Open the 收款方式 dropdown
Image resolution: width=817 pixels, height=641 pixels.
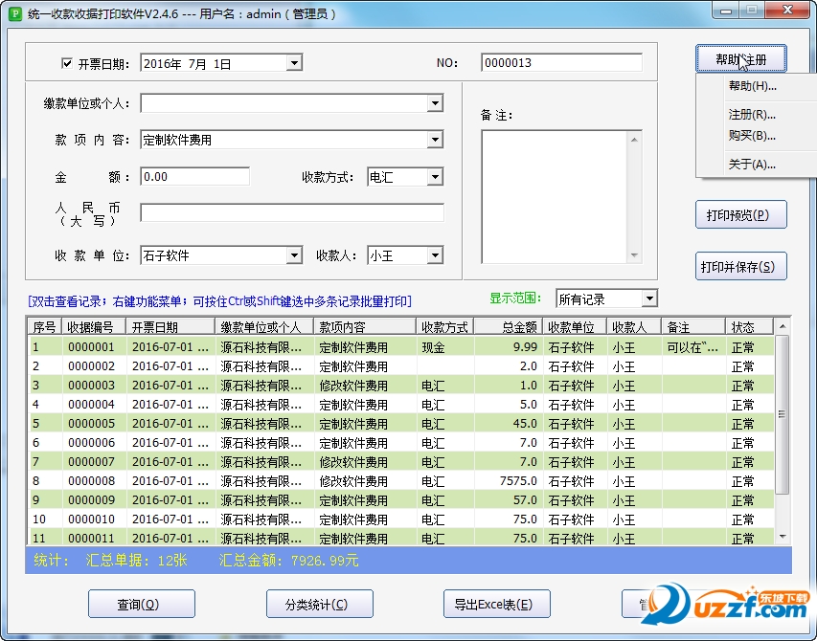435,177
